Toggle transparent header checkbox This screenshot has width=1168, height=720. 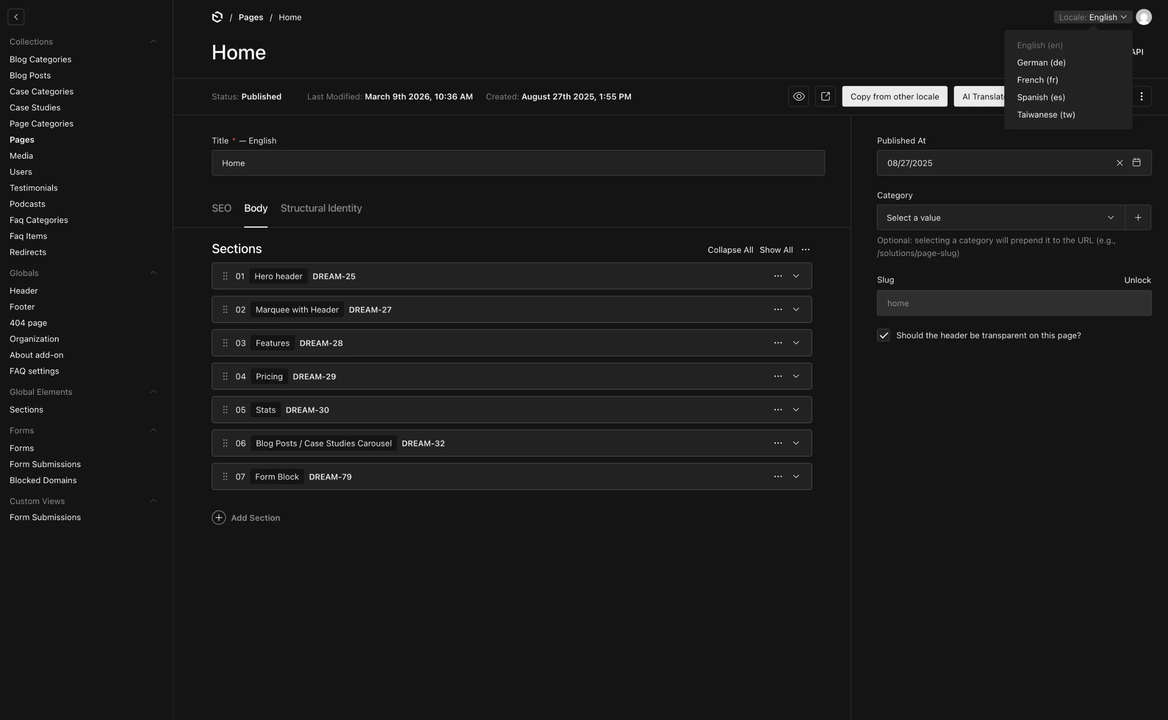tap(883, 335)
